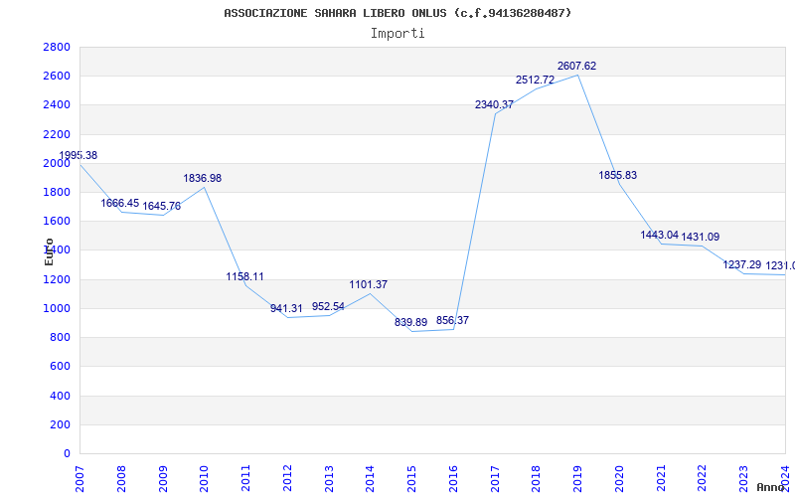Select the y-axis value 2800
Viewport: 795px width, 497px height.
[57, 47]
